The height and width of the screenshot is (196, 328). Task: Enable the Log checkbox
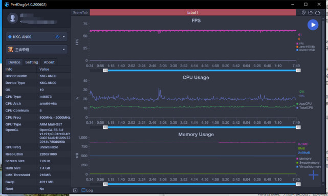pos(83,190)
